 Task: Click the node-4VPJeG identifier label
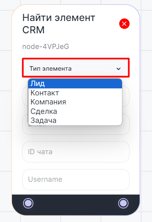[46, 46]
